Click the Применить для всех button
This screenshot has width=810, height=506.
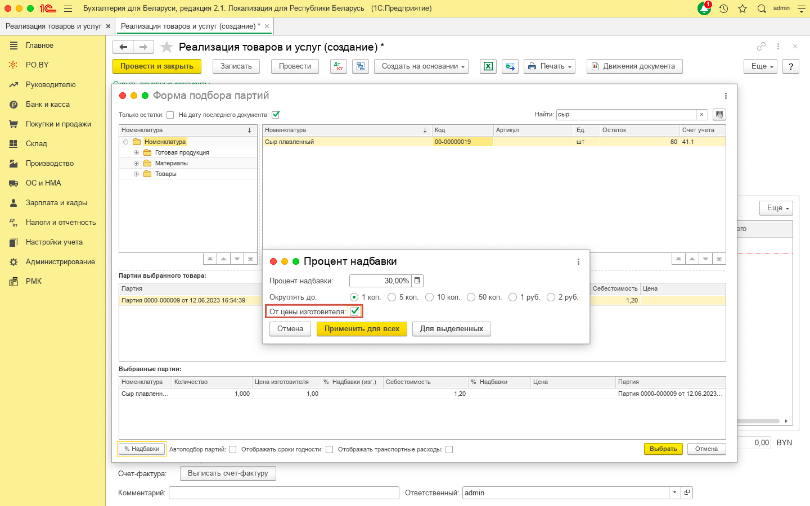[362, 329]
